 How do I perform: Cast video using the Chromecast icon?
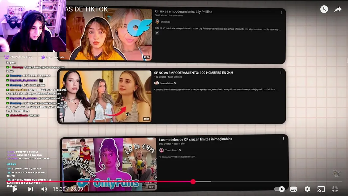pos(321,189)
